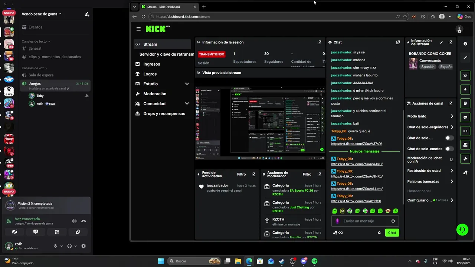The width and height of the screenshot is (475, 267).
Task: Toggle Chat de solo-emotes switch
Action: click(x=449, y=149)
